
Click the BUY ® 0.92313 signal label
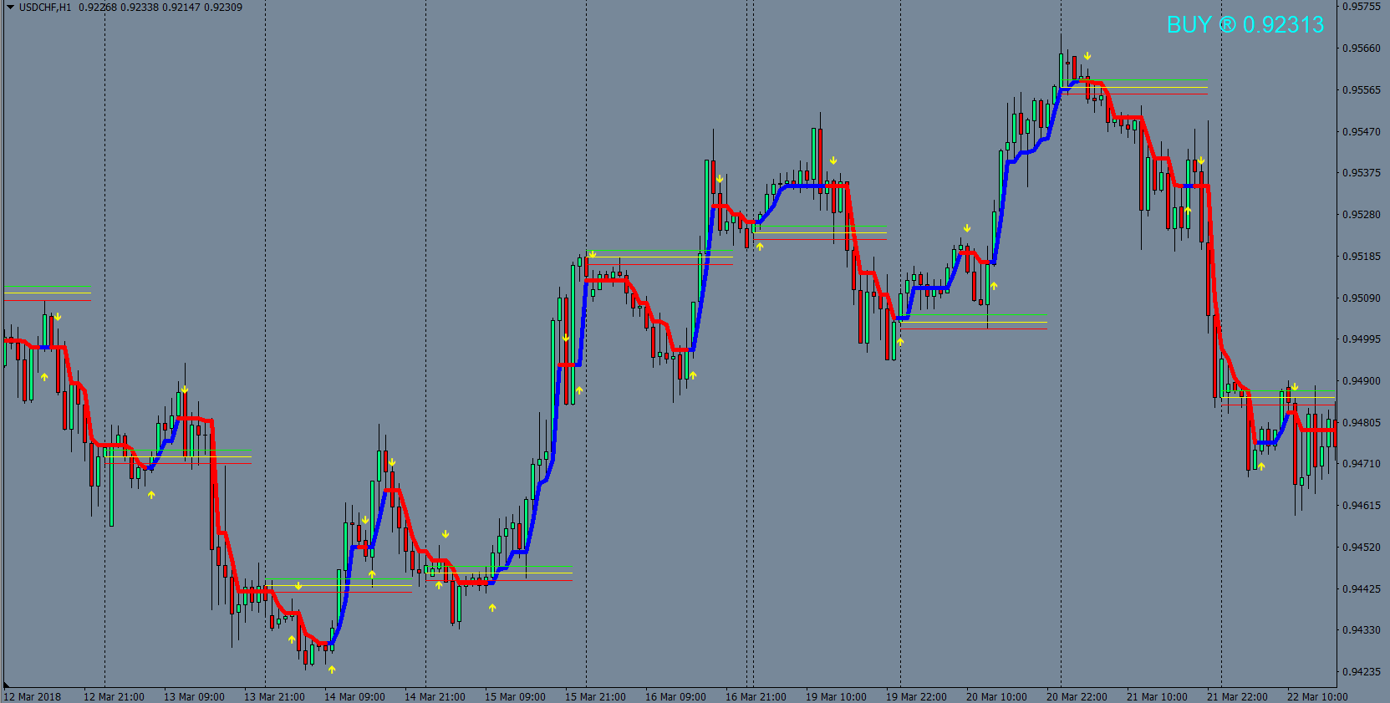coord(1245,25)
